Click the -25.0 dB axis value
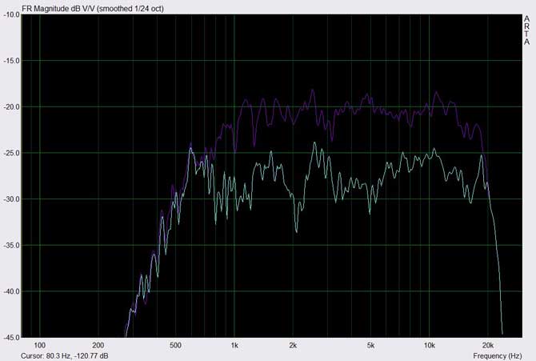This screenshot has height=361, width=536. click(x=11, y=153)
